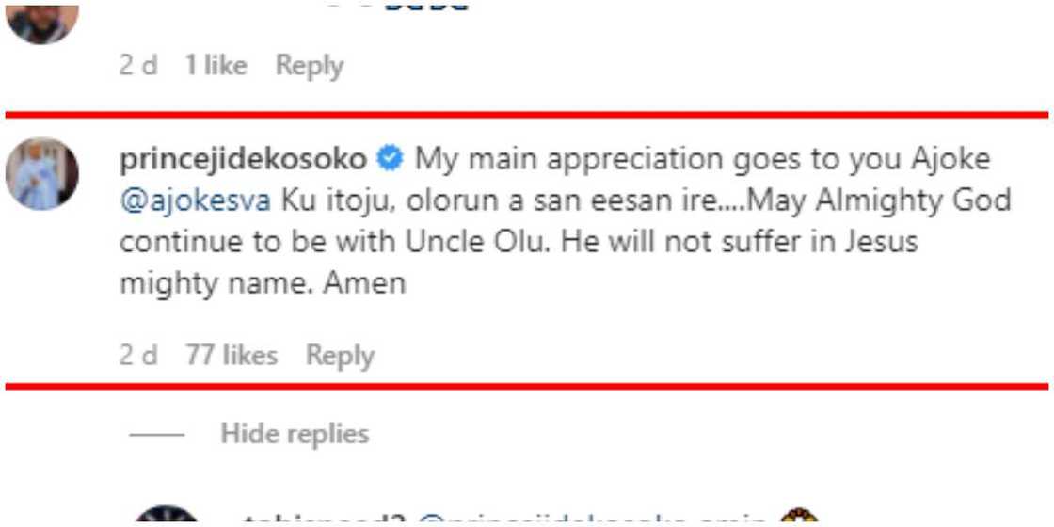Click the emoji in the bottom reply

tap(798, 519)
